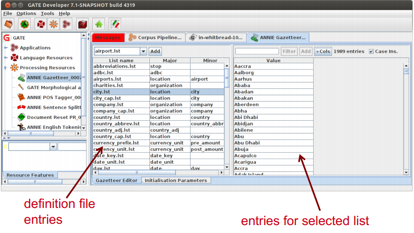Viewport: 414px width, 233px height.
Task: Click Add button next to list dropdown
Action: (155, 51)
